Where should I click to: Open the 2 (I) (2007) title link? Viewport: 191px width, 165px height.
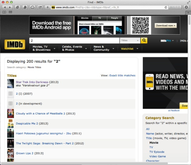pyautogui.click(x=17, y=94)
